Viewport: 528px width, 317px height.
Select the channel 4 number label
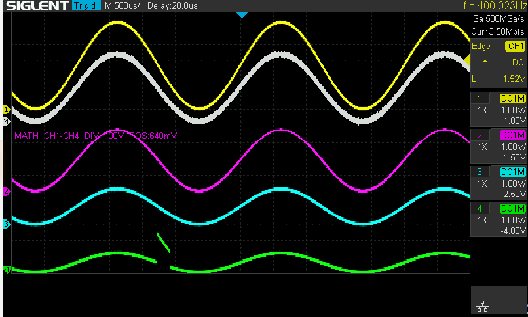click(x=479, y=208)
